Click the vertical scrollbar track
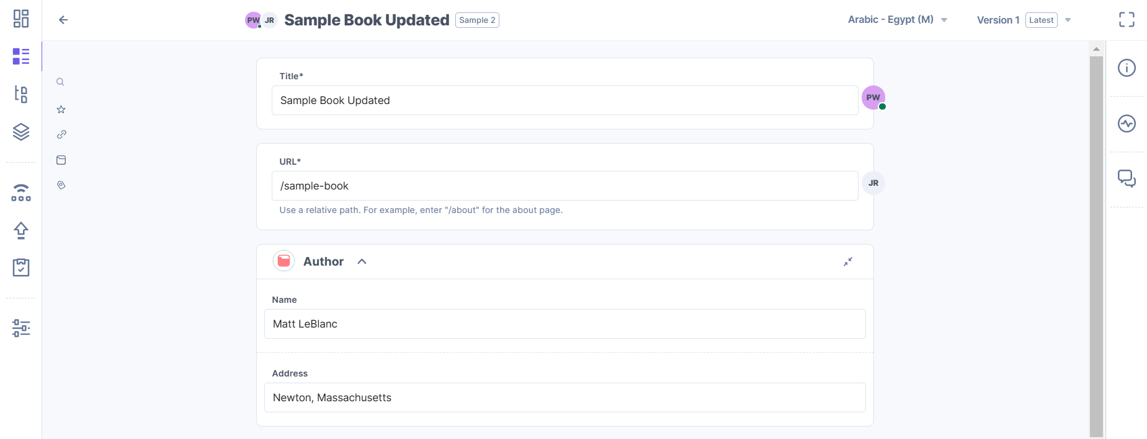 (1096, 248)
